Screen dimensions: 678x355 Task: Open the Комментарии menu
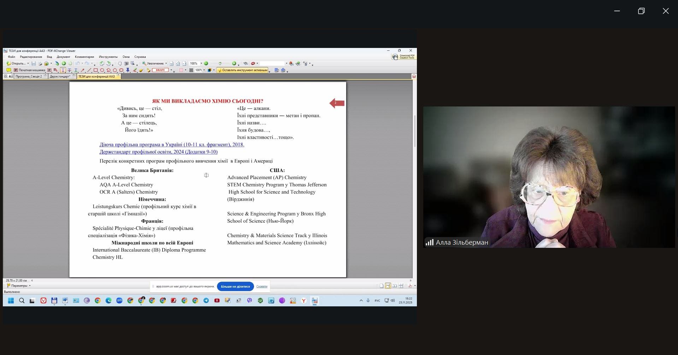point(84,57)
